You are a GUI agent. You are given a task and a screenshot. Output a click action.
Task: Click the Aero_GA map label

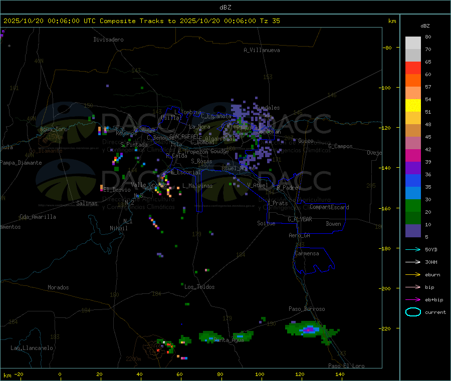coord(299,235)
